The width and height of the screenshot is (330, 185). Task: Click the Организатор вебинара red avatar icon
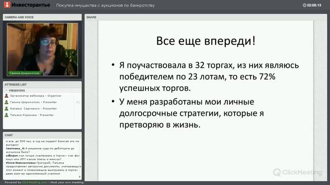pos(7,96)
